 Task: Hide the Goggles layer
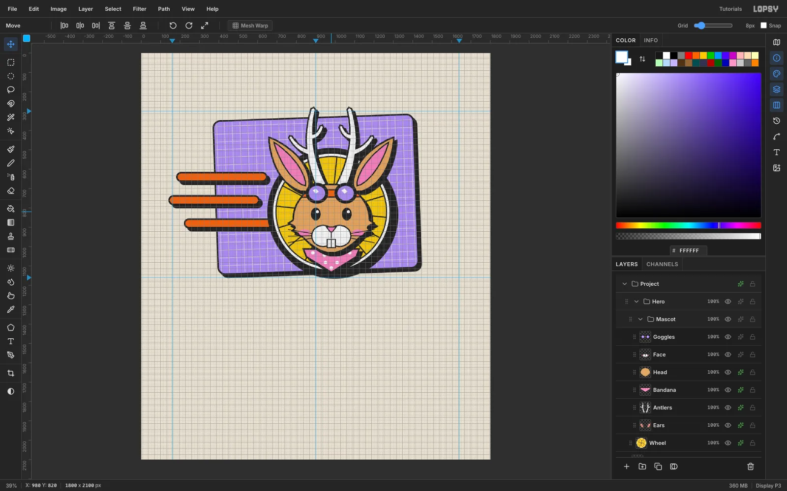tap(728, 337)
